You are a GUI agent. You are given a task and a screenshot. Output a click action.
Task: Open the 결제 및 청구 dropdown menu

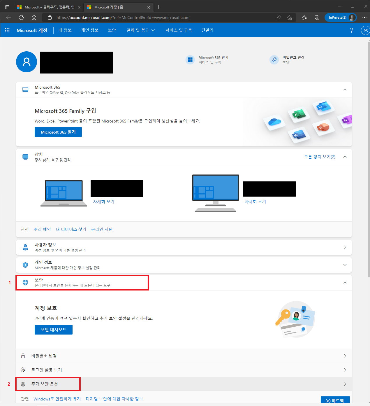141,30
